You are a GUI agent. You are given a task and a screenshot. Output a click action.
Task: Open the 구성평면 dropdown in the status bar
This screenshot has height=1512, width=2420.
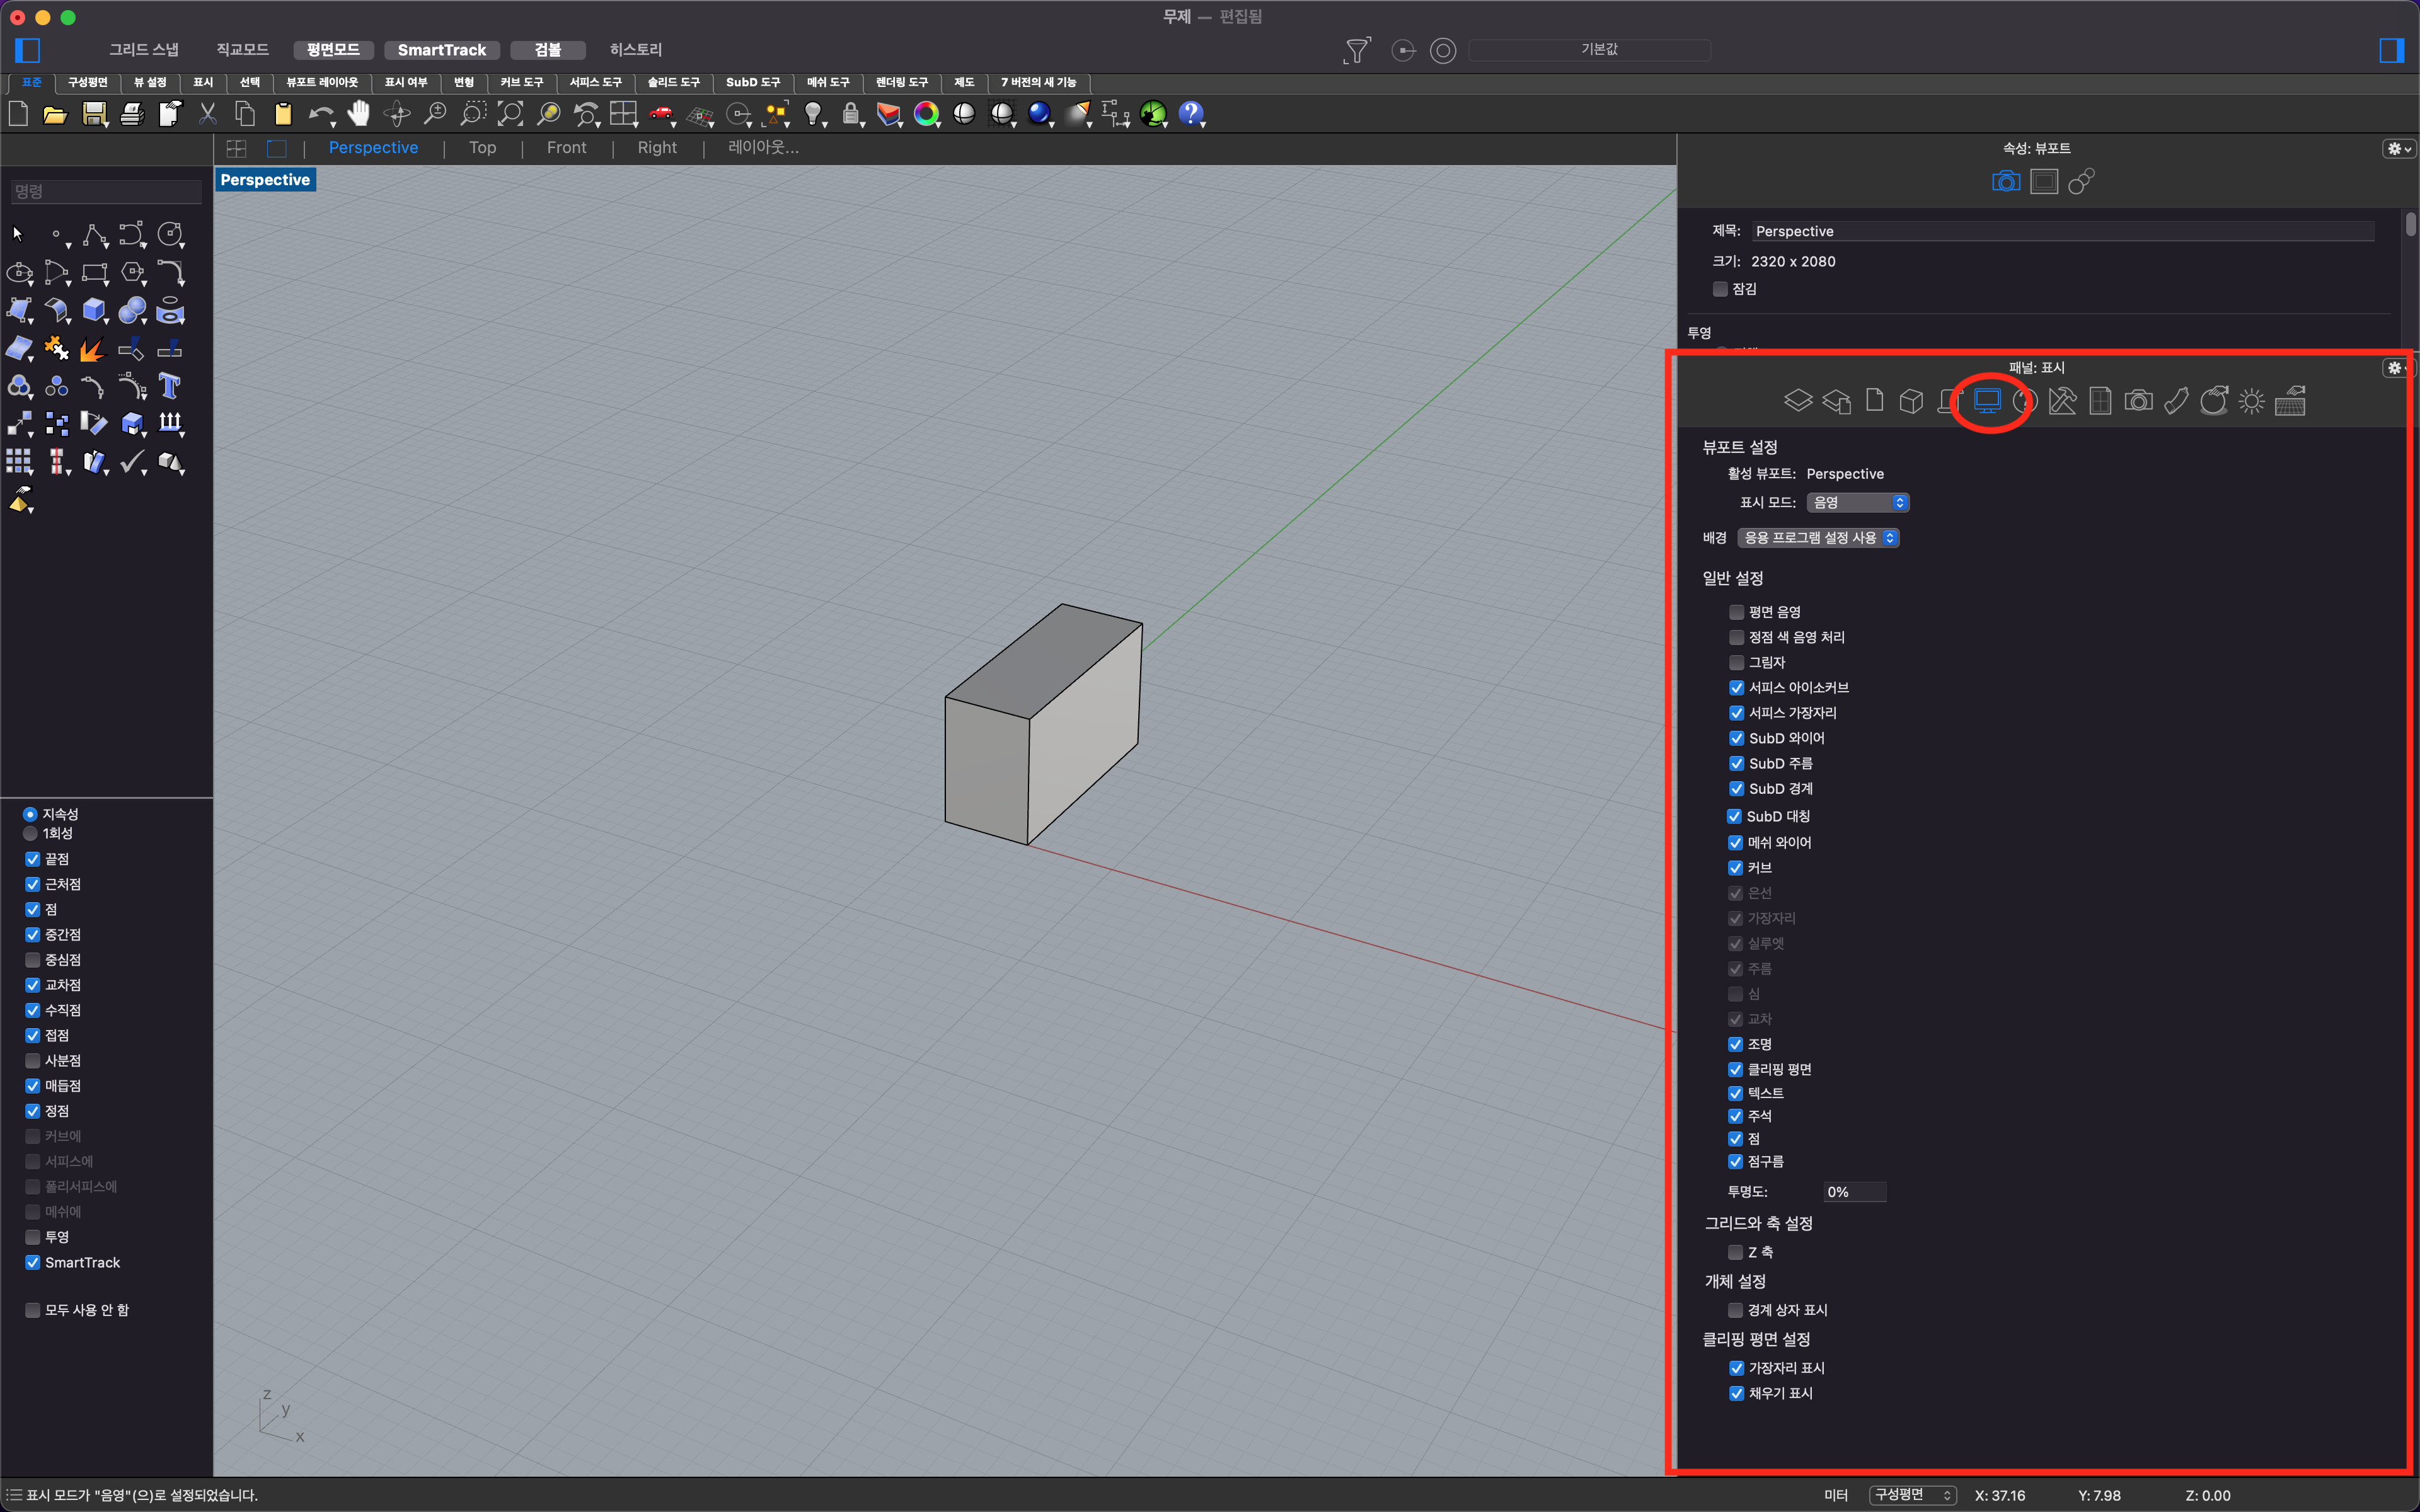[x=1912, y=1495]
